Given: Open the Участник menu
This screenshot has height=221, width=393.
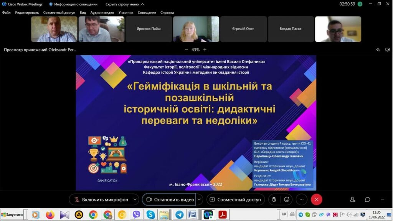Looking at the screenshot, I should pos(126,13).
